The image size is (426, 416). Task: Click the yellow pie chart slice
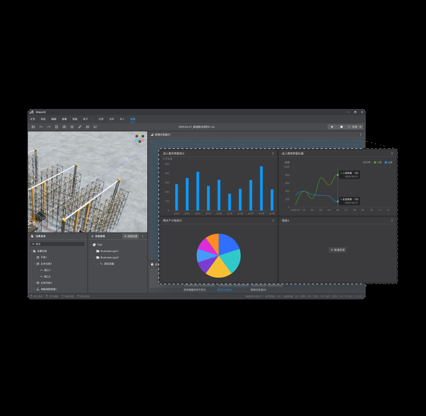point(219,269)
